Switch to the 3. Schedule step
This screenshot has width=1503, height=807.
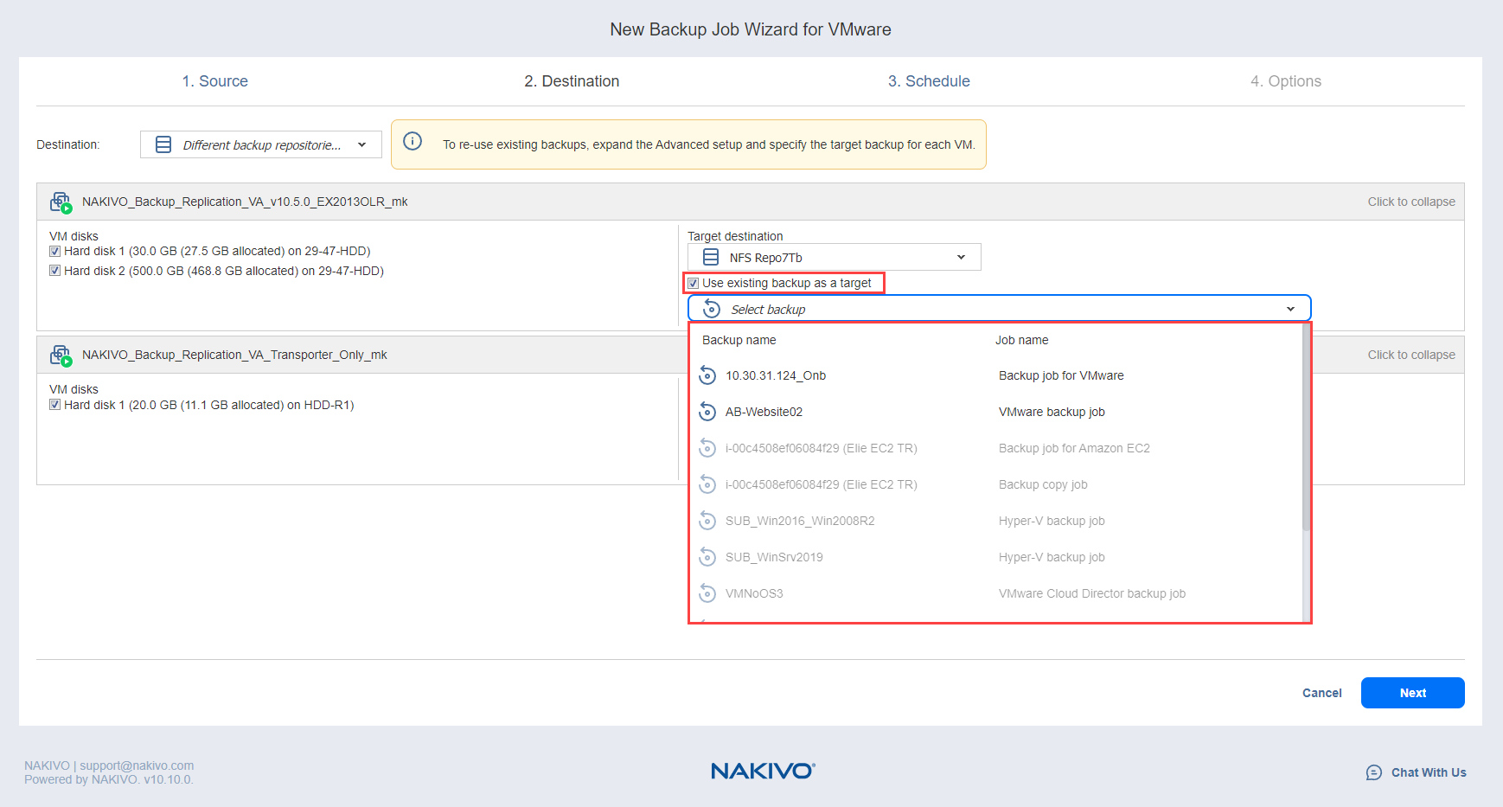click(929, 81)
